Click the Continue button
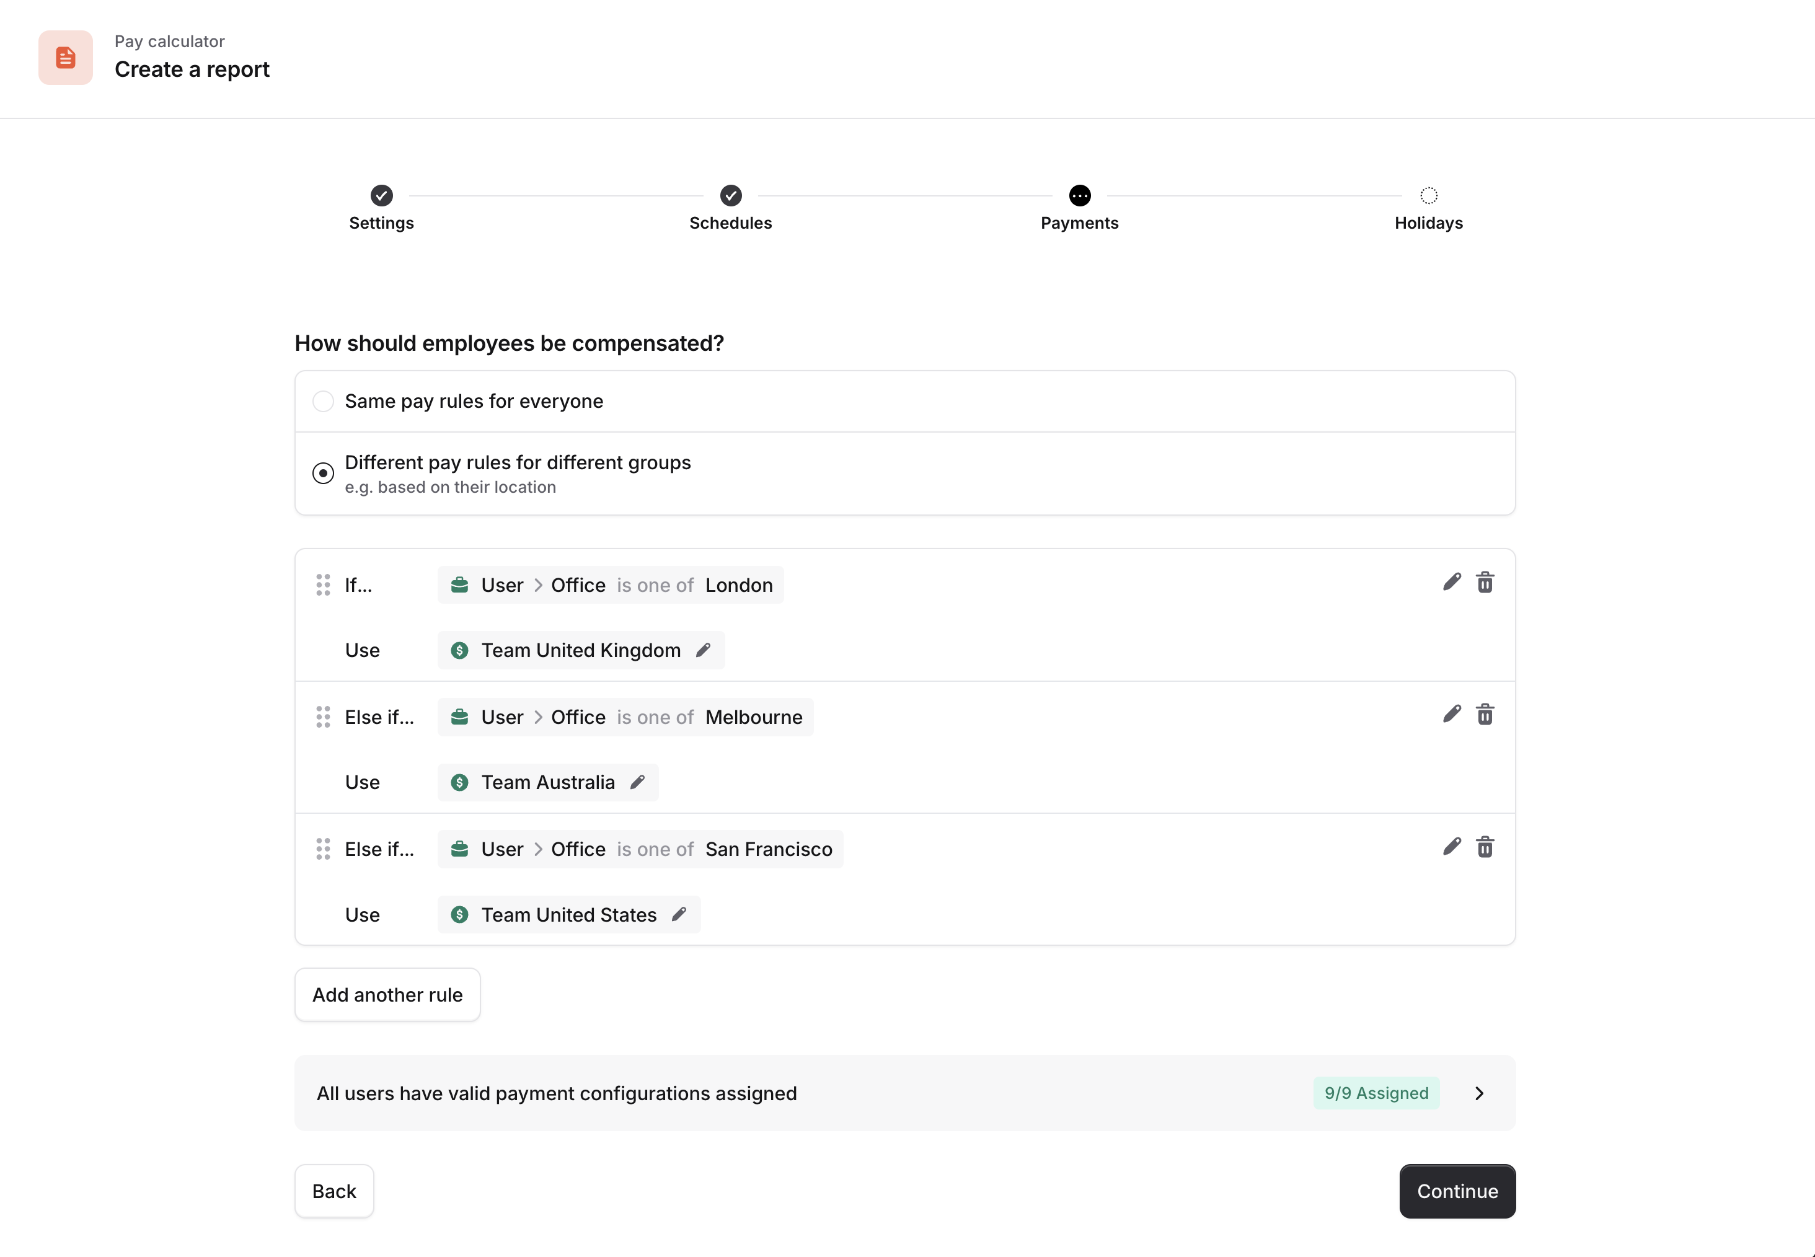1815x1257 pixels. coord(1457,1192)
